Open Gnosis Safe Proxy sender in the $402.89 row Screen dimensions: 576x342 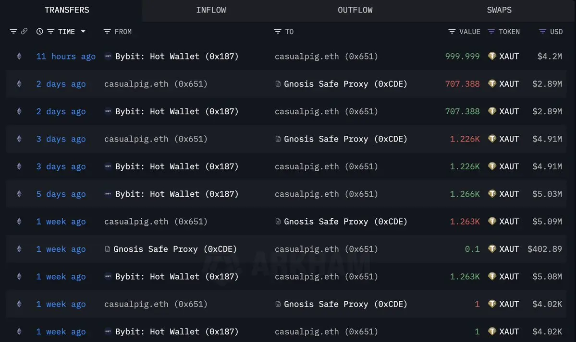(175, 249)
